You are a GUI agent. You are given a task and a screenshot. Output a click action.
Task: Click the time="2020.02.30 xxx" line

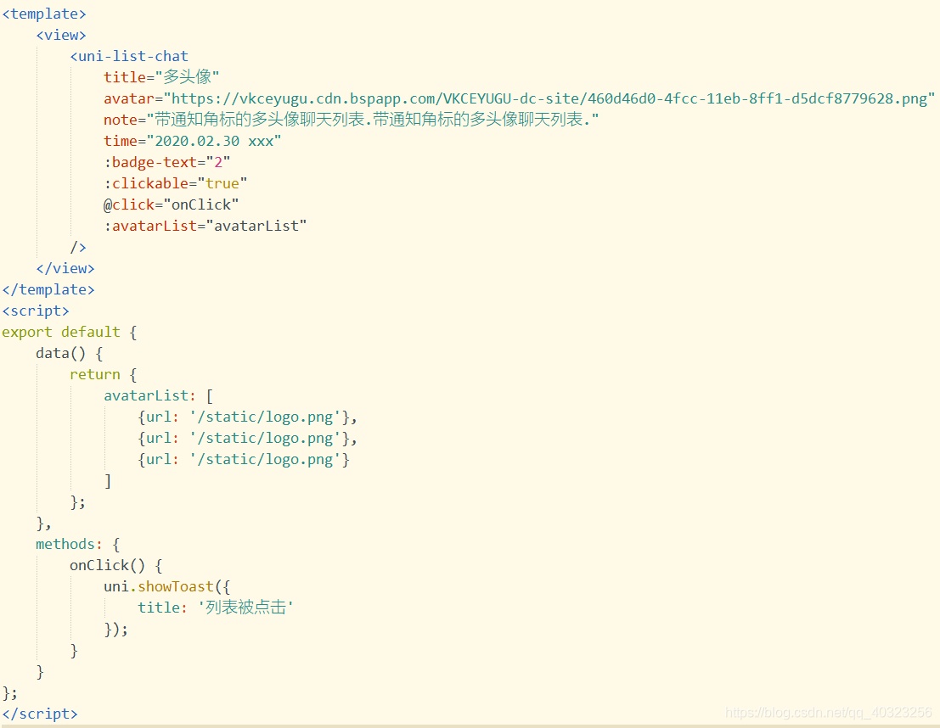coord(192,142)
